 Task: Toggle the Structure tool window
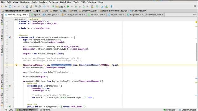[2, 35]
